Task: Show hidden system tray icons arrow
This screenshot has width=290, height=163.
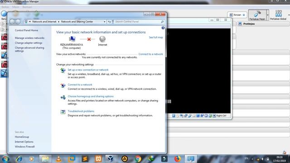Action: click(252, 159)
